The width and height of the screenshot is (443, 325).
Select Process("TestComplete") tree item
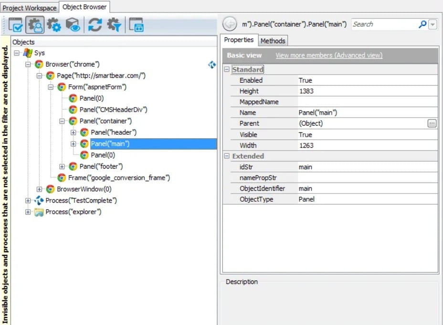pyautogui.click(x=81, y=200)
